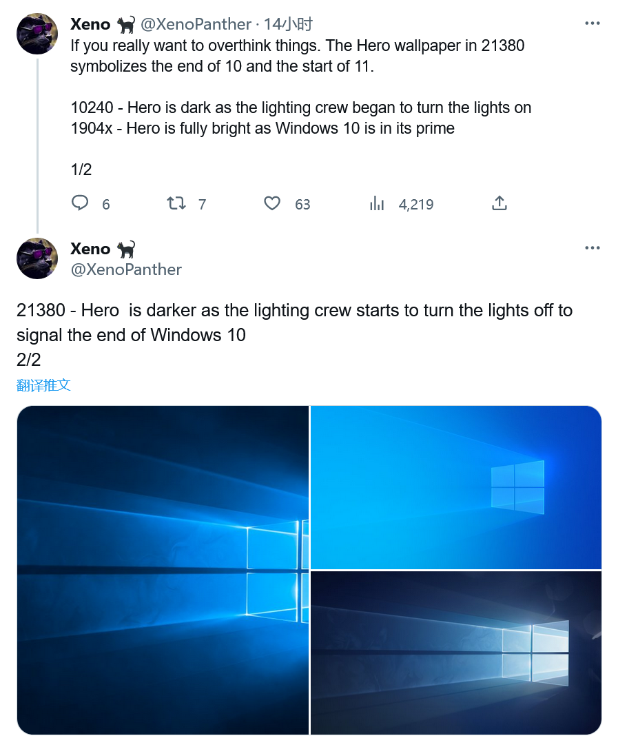Open the large dark blue Hero wallpaper

click(163, 570)
